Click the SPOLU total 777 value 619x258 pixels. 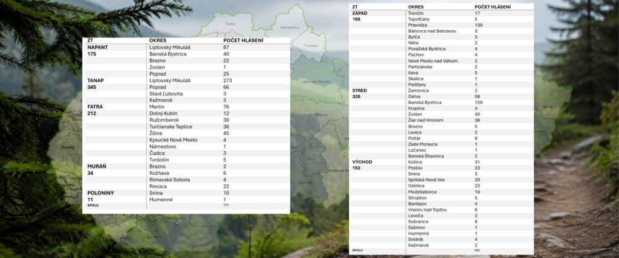pyautogui.click(x=226, y=205)
